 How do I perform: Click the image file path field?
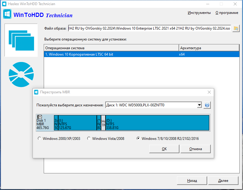click(x=150, y=28)
